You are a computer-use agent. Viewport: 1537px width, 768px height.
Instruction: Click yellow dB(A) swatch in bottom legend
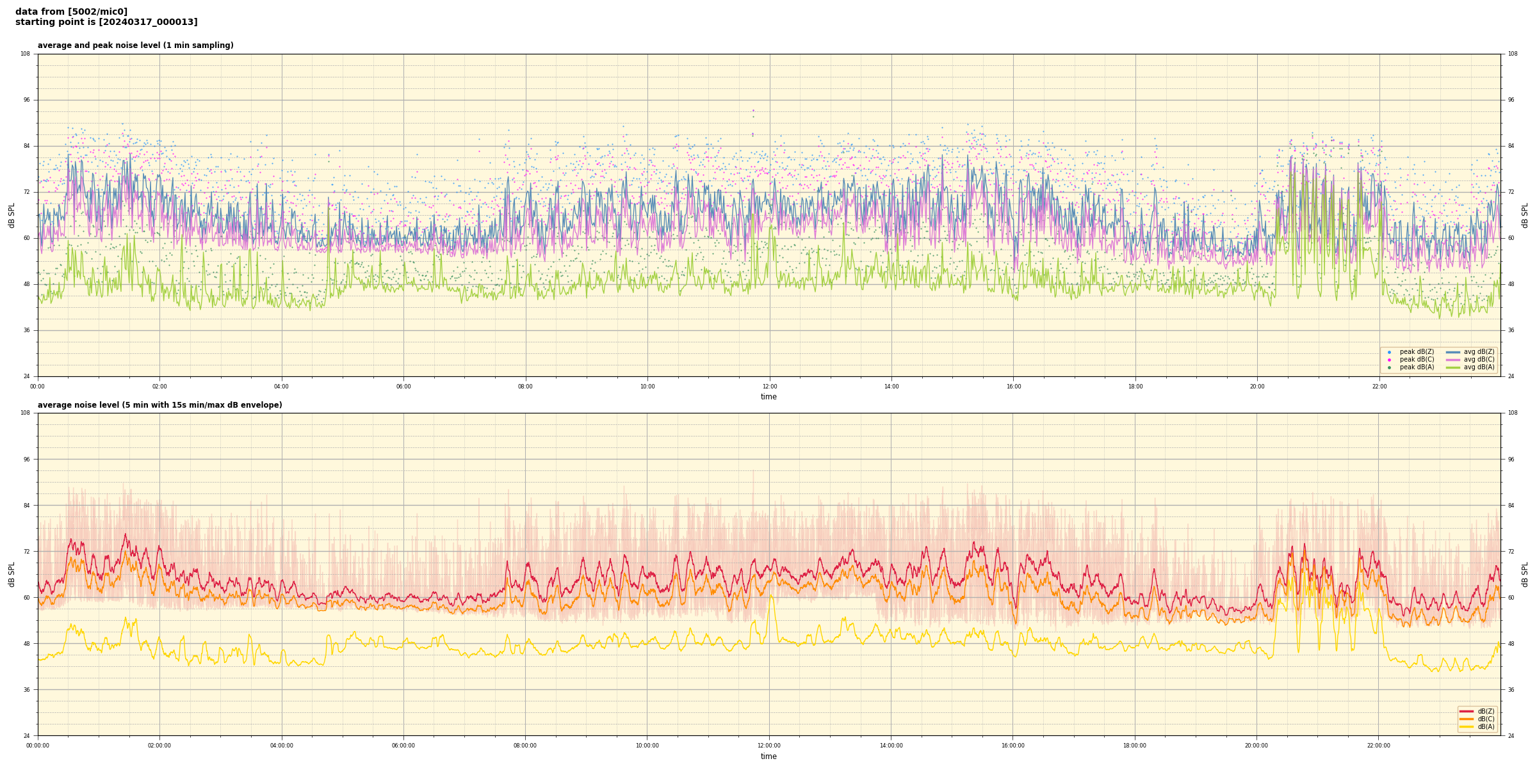click(x=1467, y=726)
